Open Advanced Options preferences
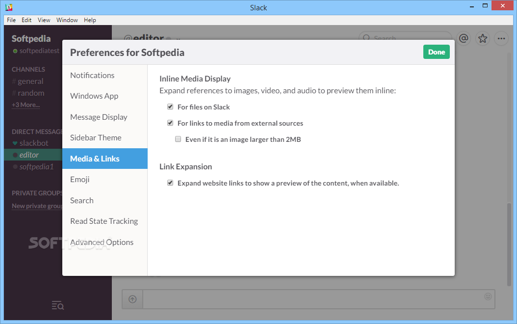The width and height of the screenshot is (517, 324). click(x=105, y=242)
